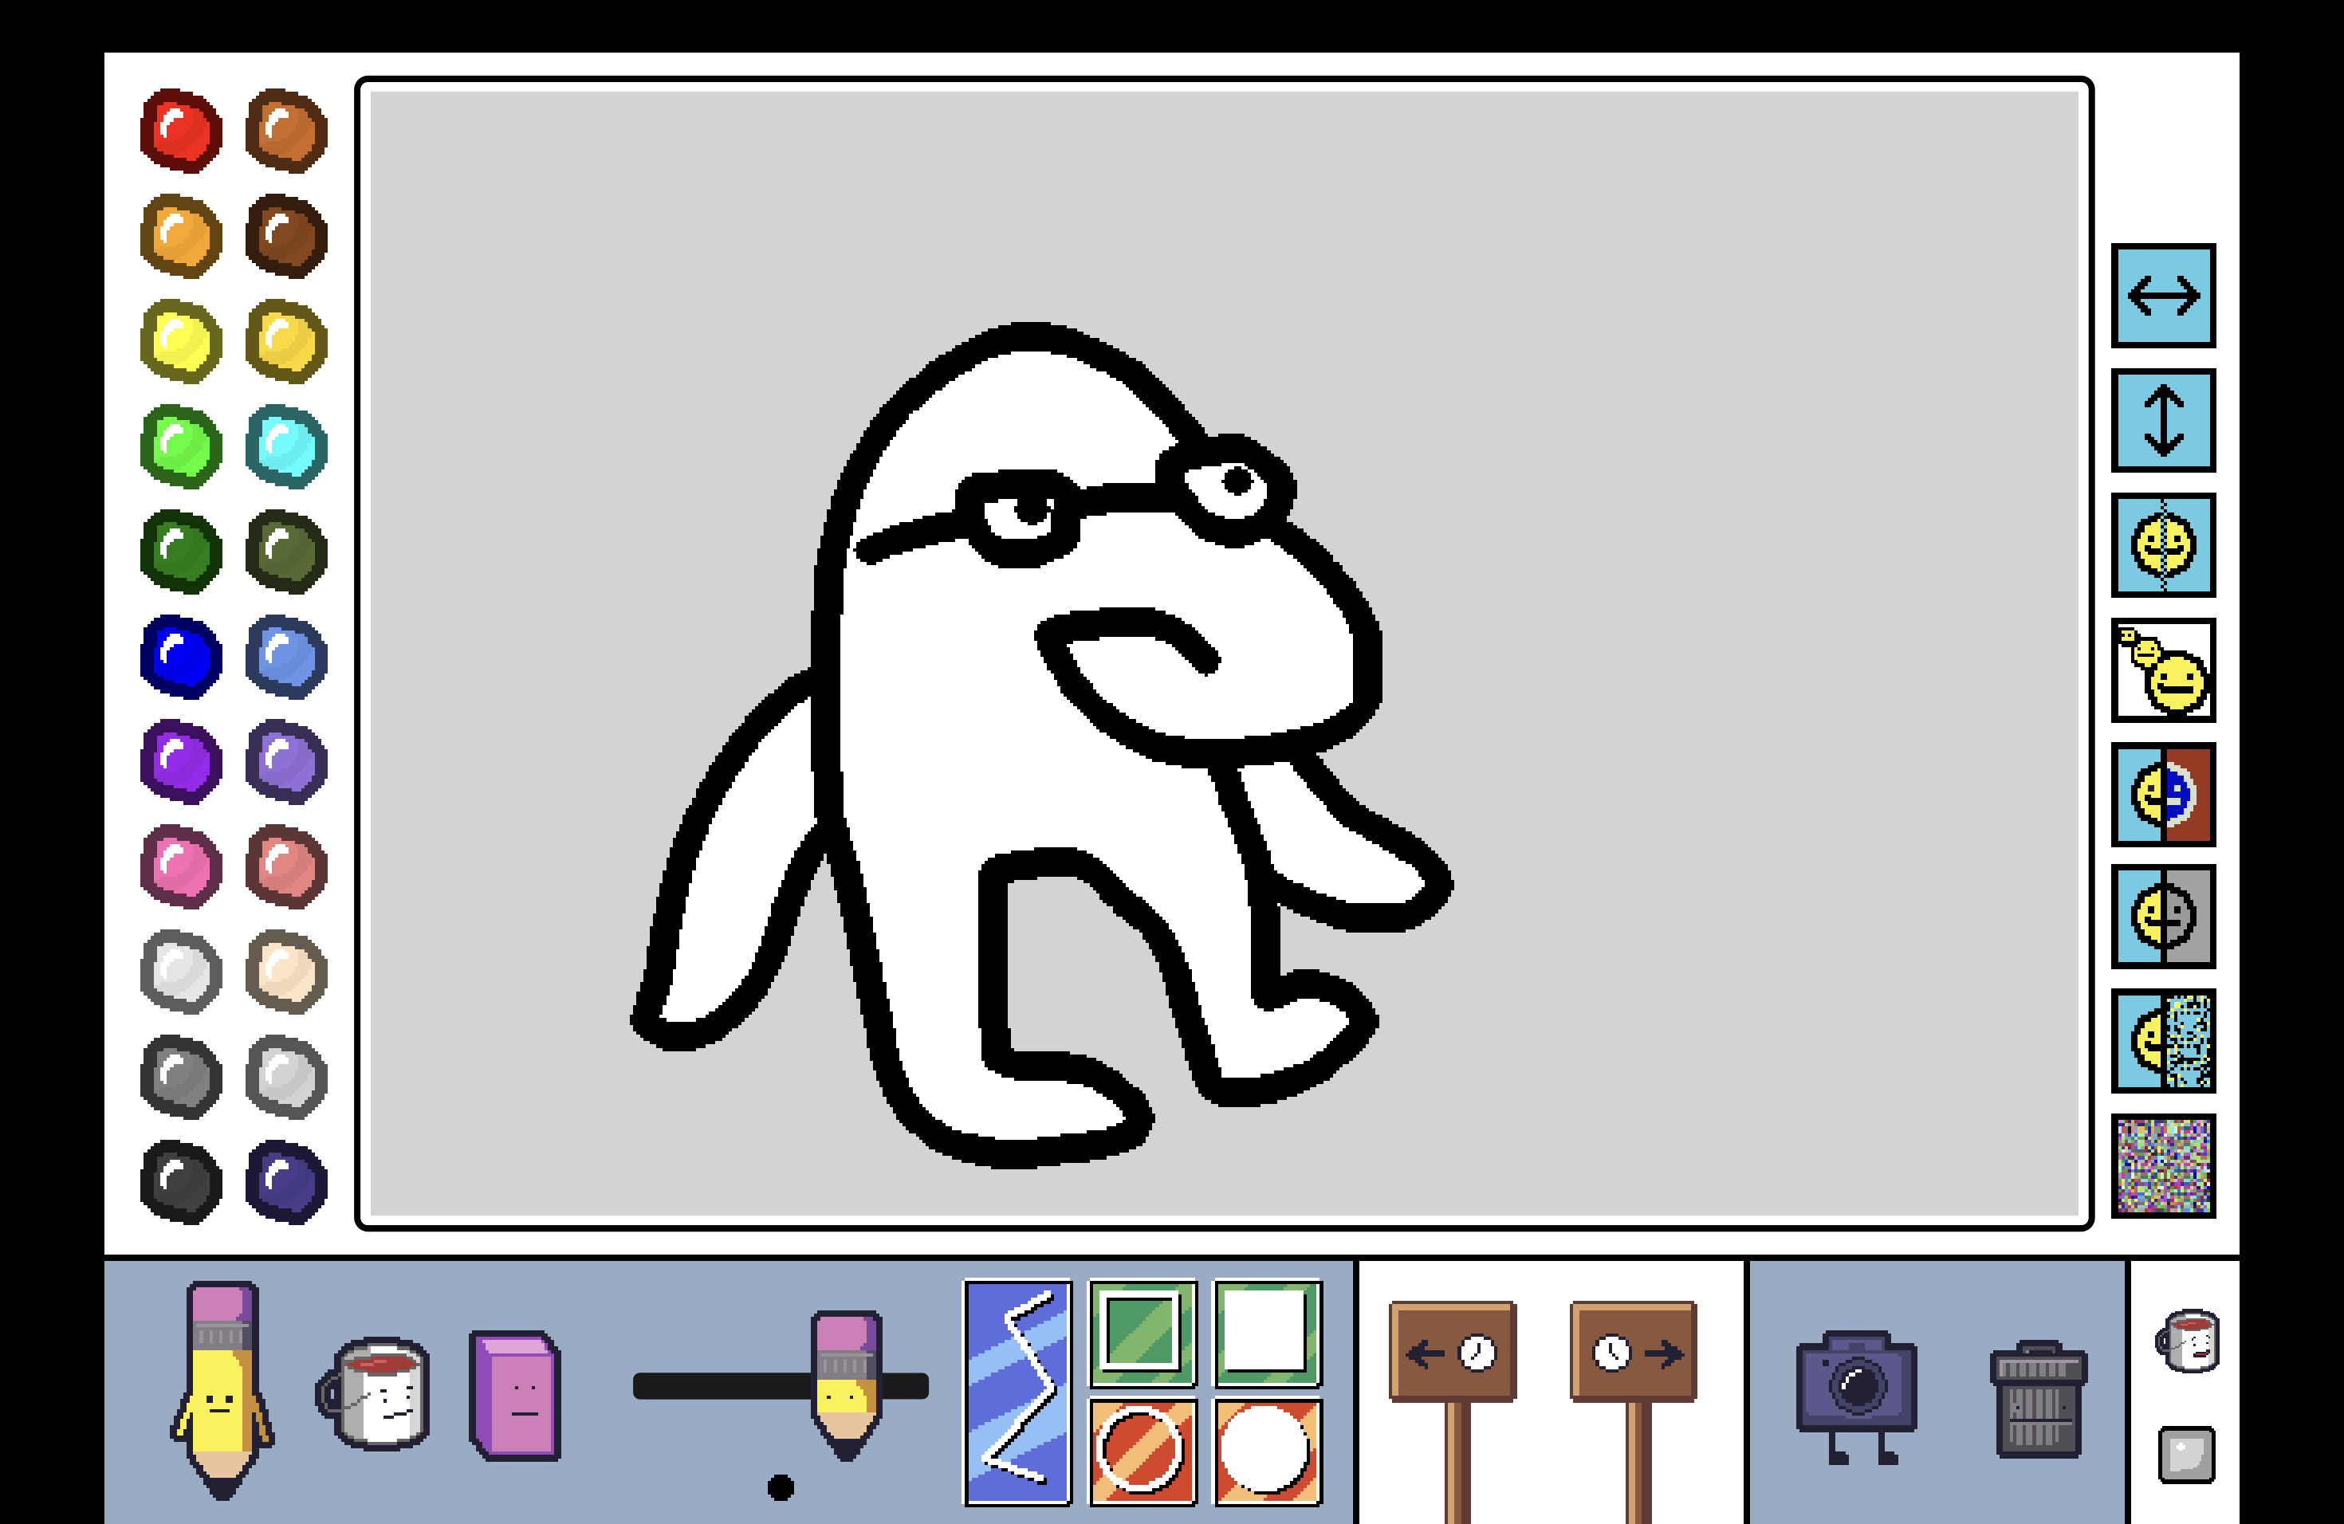2344x1524 pixels.
Task: Pick the cyan paint color
Action: point(285,446)
